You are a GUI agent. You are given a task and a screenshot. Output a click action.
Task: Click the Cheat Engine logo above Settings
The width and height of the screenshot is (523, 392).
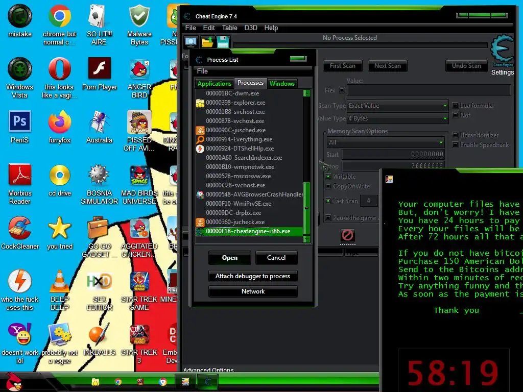(x=502, y=50)
